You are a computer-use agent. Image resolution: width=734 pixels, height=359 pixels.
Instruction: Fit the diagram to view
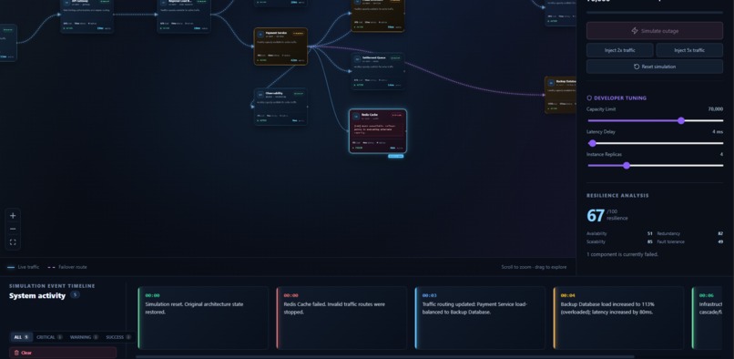click(13, 242)
